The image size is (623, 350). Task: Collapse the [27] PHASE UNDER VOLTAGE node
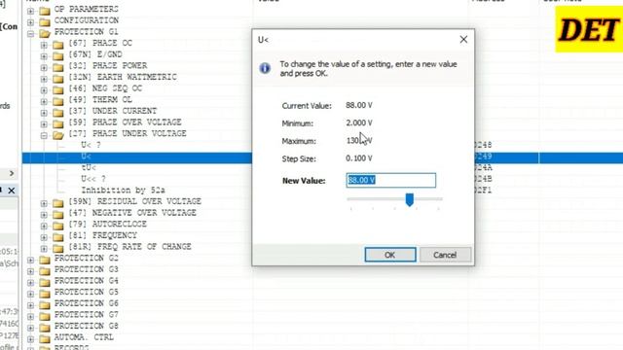[44, 135]
